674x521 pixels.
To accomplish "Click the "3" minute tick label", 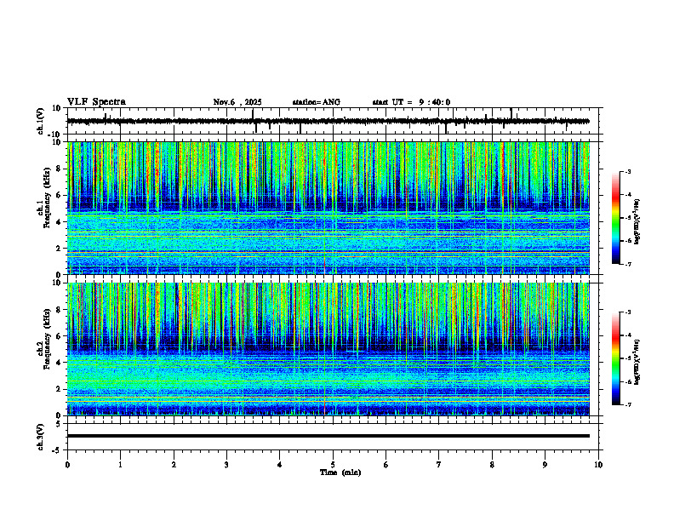I will (226, 465).
